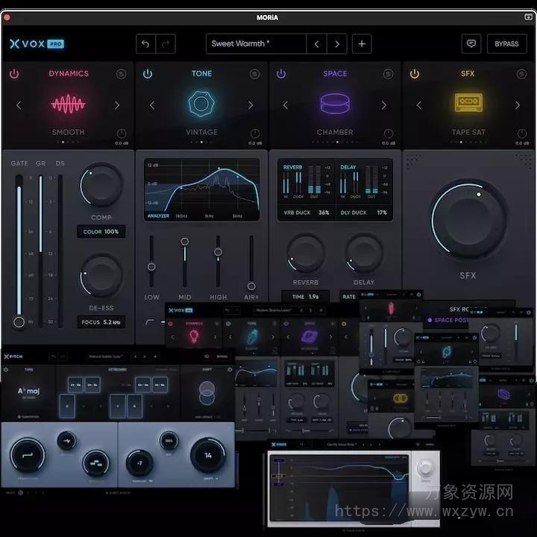Viewport: 537px width, 537px height.
Task: Click the DLY DUCK 17% field
Action: coord(363,213)
